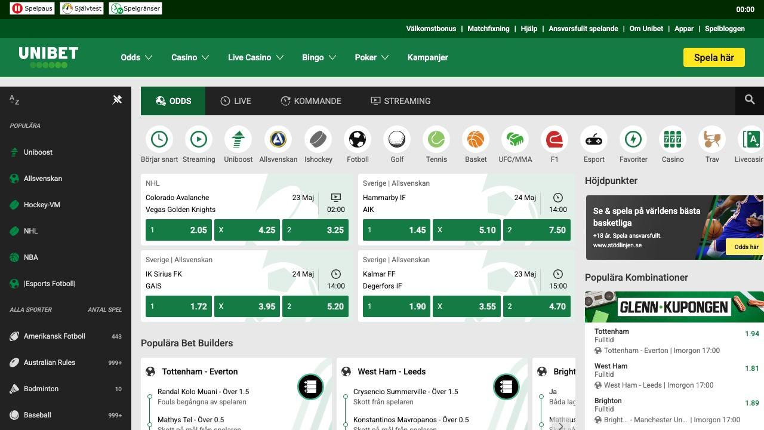
Task: Select the Börjar snart clock icon
Action: tap(159, 139)
